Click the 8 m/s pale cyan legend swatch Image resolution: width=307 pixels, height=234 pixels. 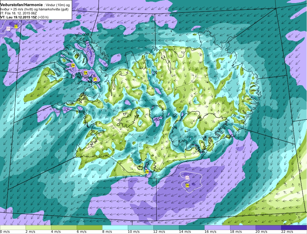[x=115, y=228]
